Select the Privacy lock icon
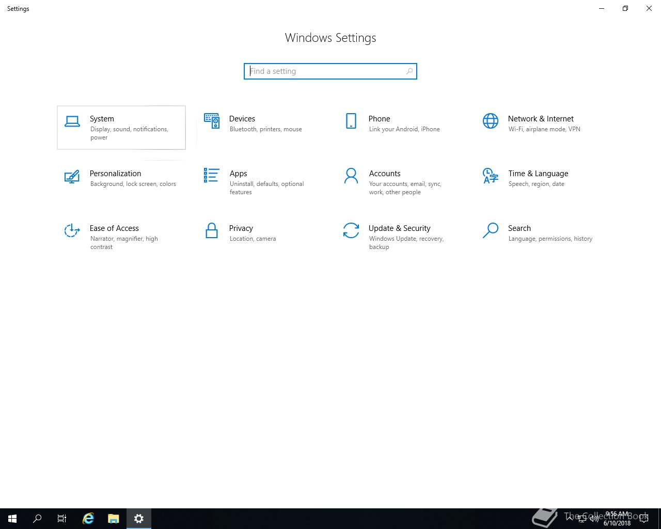This screenshot has height=529, width=661. tap(212, 230)
